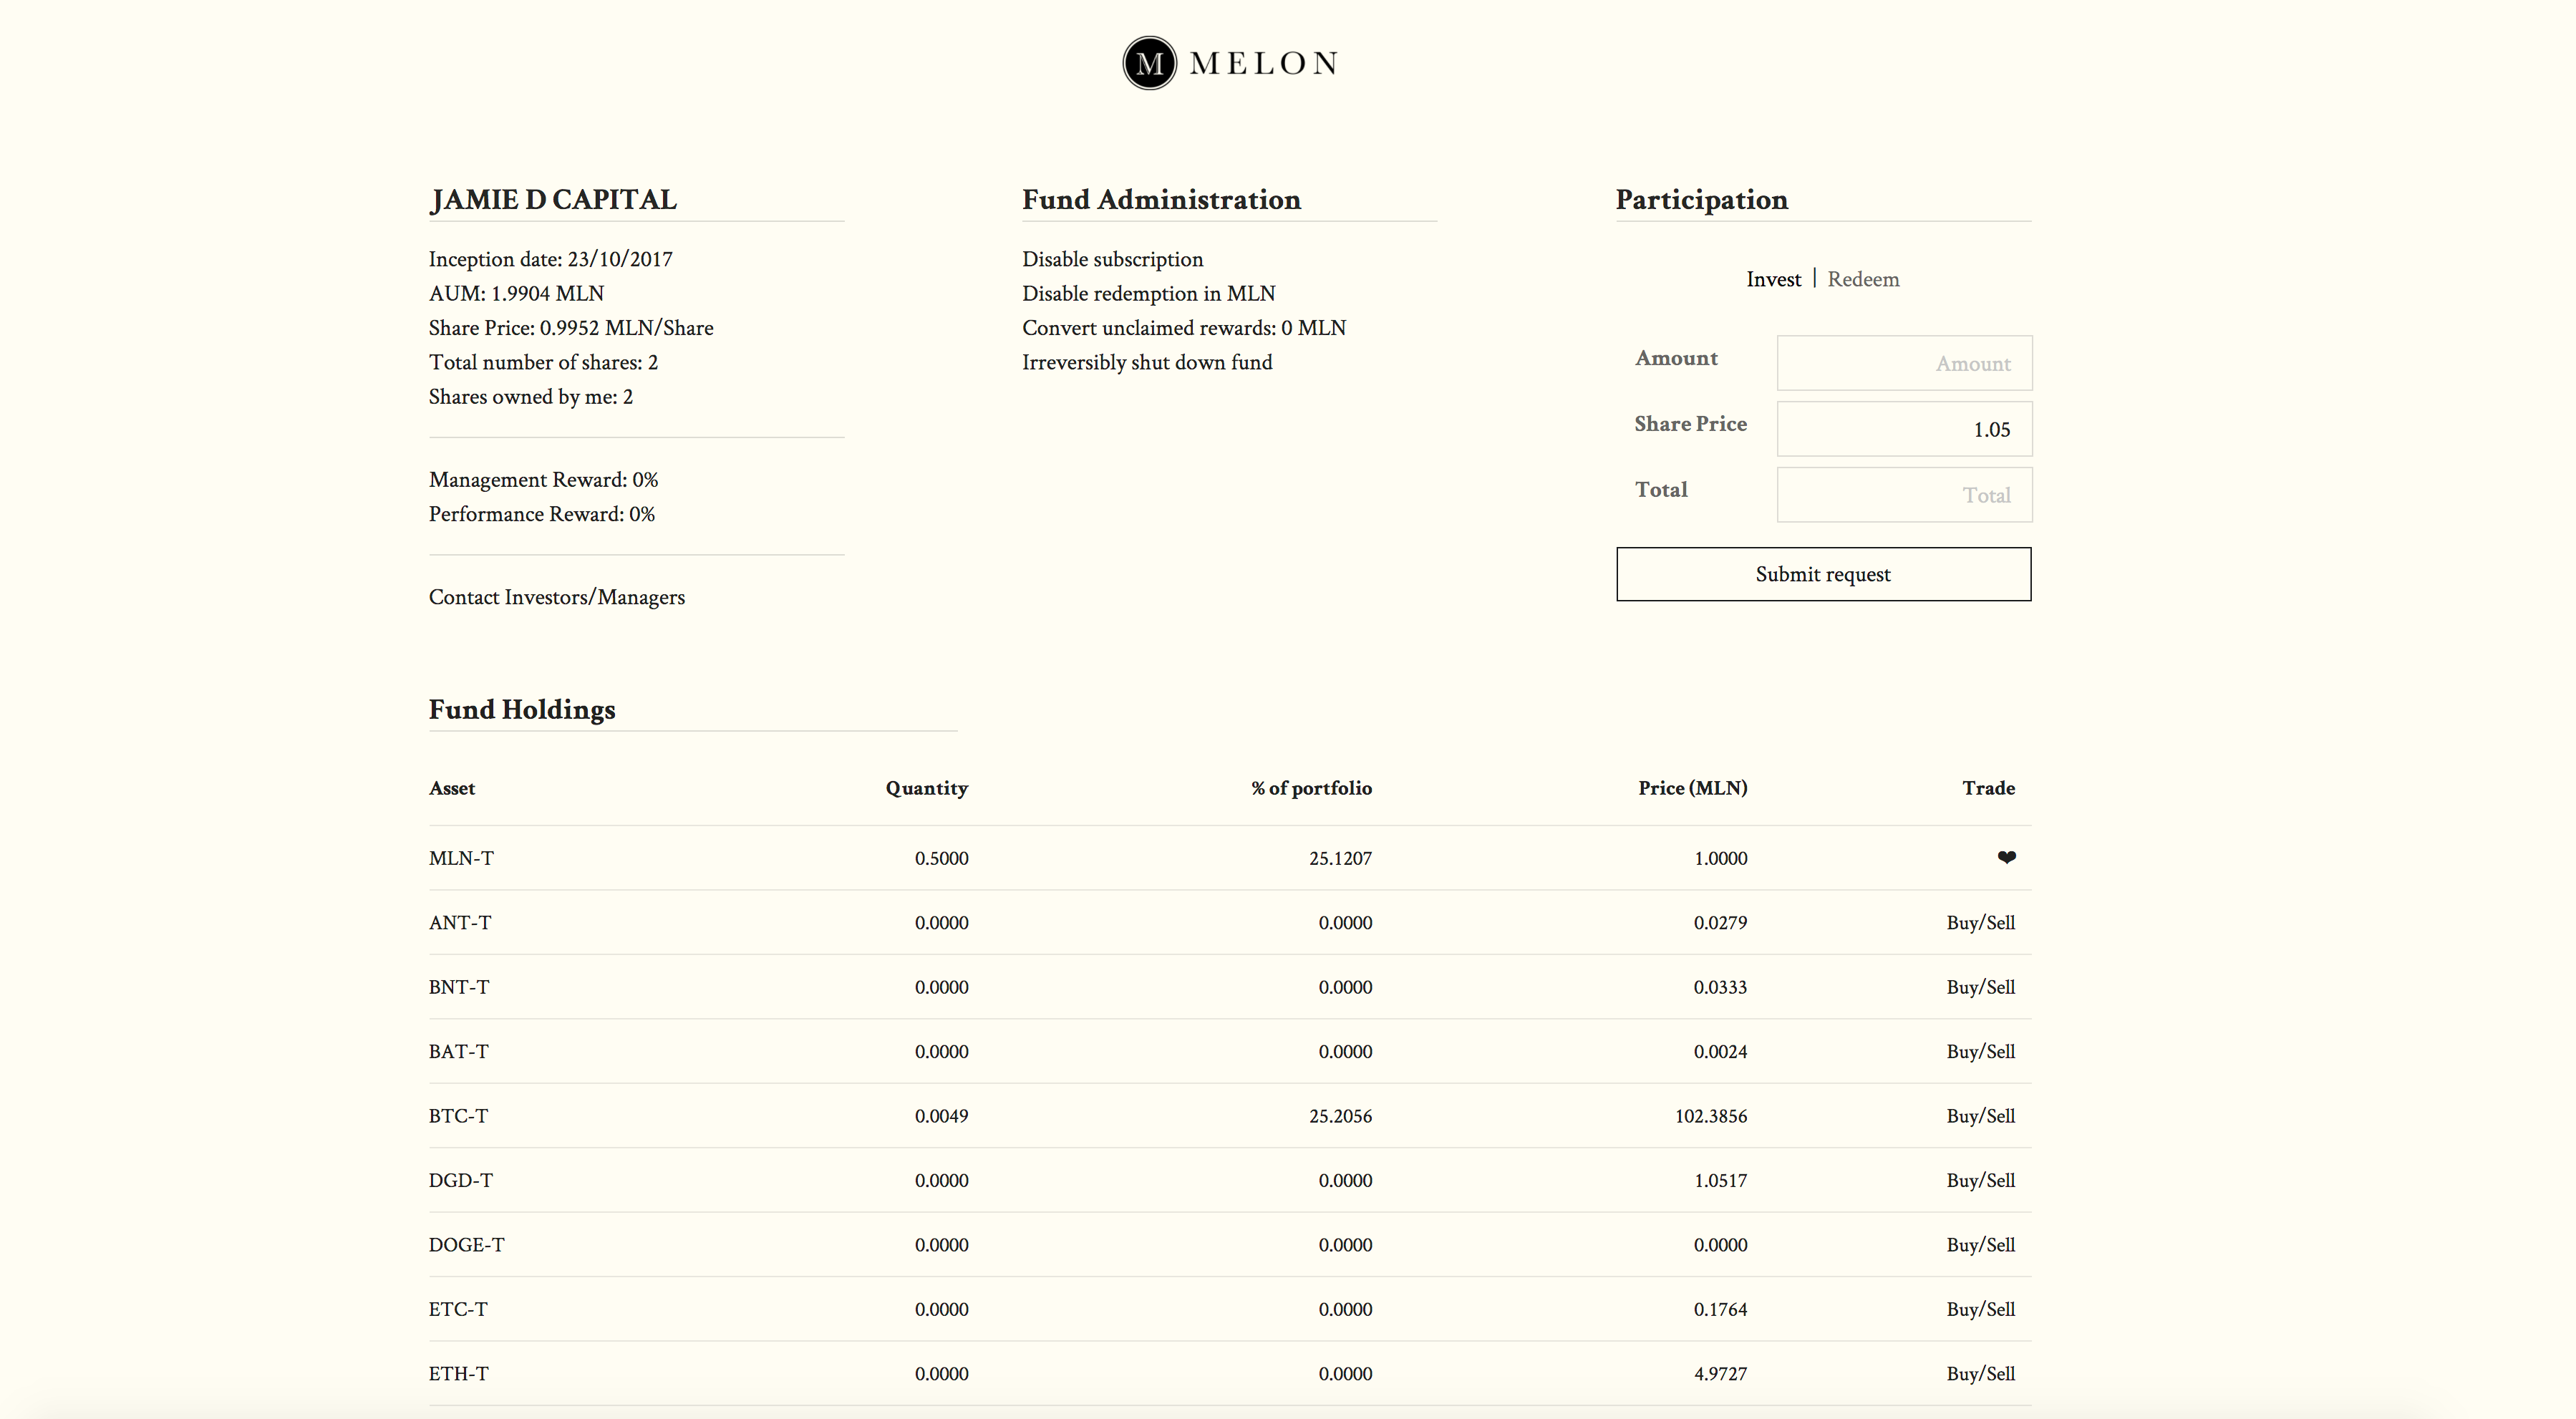Open Buy/Sell for BTC-T
Image resolution: width=2576 pixels, height=1419 pixels.
pyautogui.click(x=1980, y=1116)
